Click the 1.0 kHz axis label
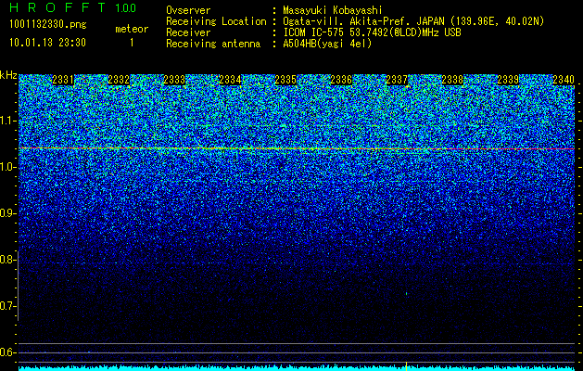This screenshot has height=371, width=583. tap(6, 167)
